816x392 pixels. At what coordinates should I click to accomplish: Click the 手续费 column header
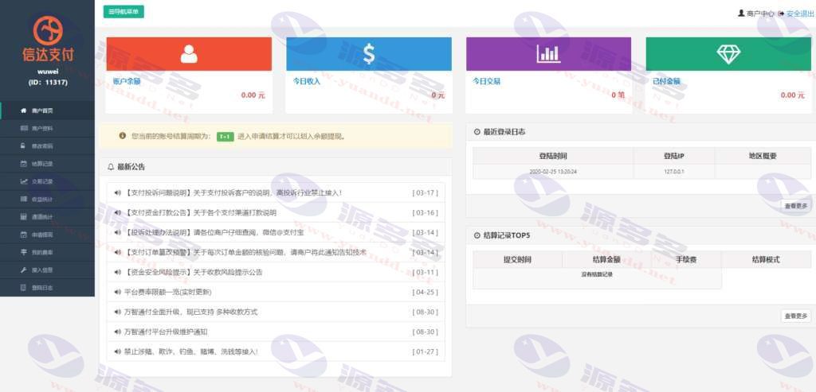(x=686, y=259)
